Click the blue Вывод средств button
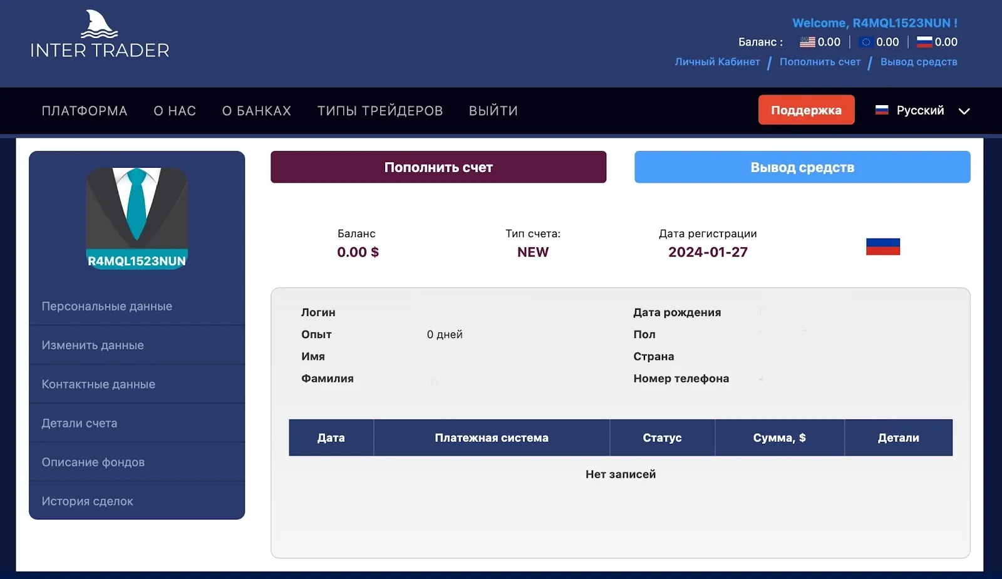 pyautogui.click(x=802, y=167)
